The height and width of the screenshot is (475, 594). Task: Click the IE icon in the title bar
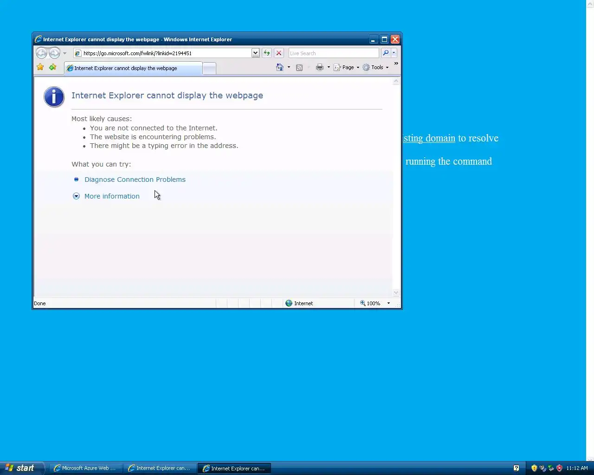pyautogui.click(x=39, y=39)
